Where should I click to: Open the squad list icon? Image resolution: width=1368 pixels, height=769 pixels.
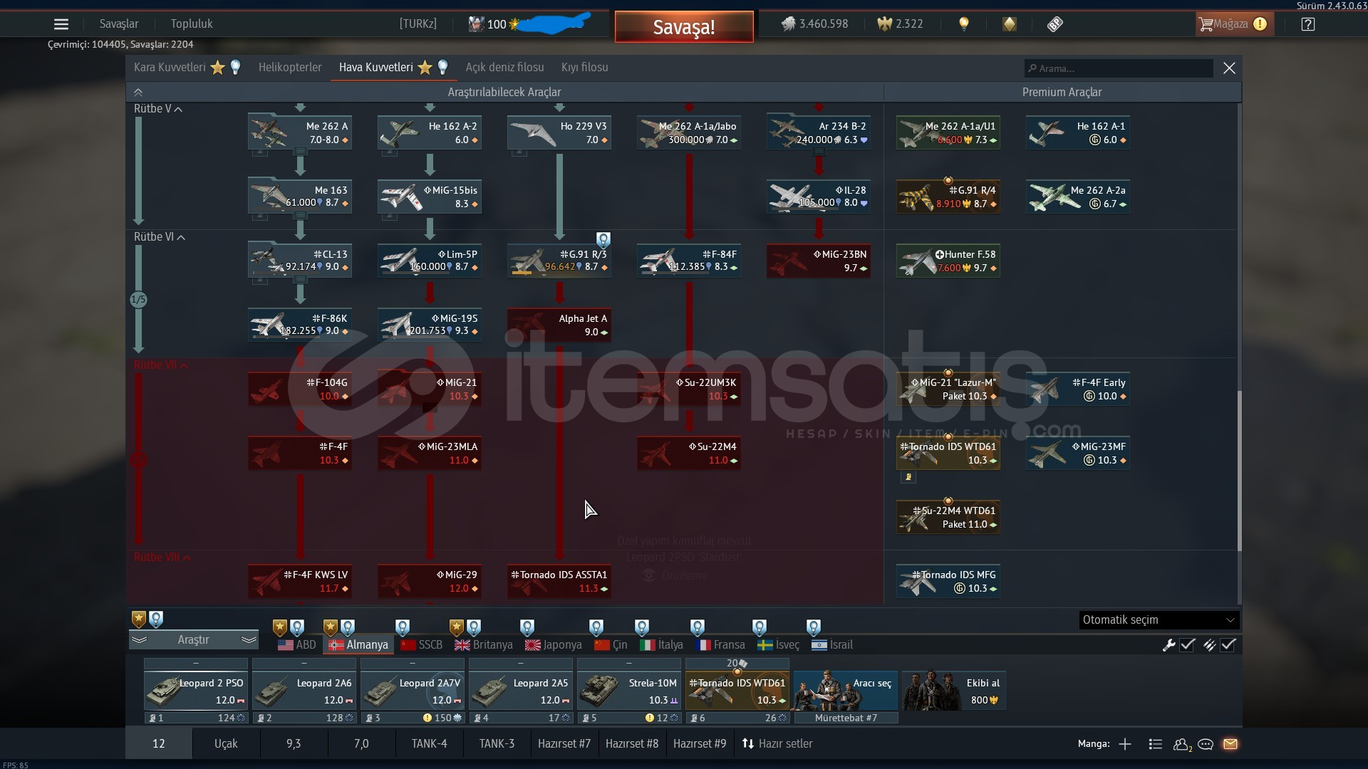point(1156,744)
